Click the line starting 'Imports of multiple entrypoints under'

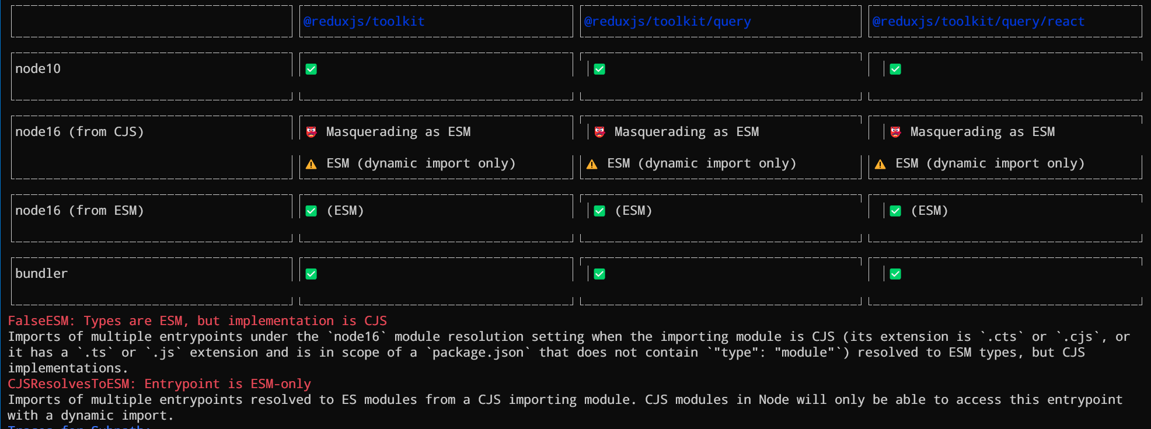click(569, 337)
